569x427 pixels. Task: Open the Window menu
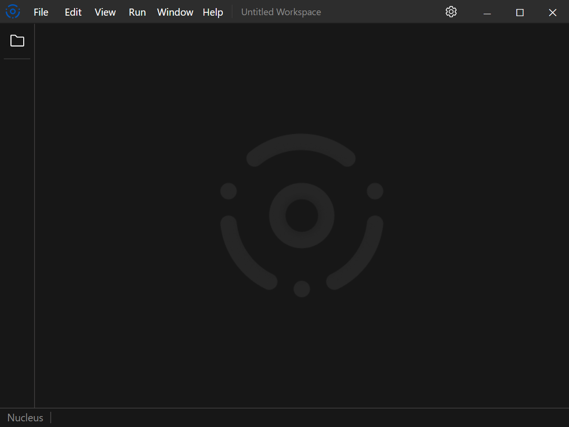coord(174,12)
